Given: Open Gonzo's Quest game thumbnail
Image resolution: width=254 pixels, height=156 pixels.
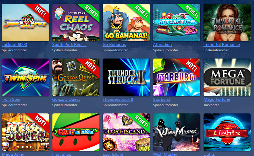Looking at the screenshot, I should [x=76, y=78].
